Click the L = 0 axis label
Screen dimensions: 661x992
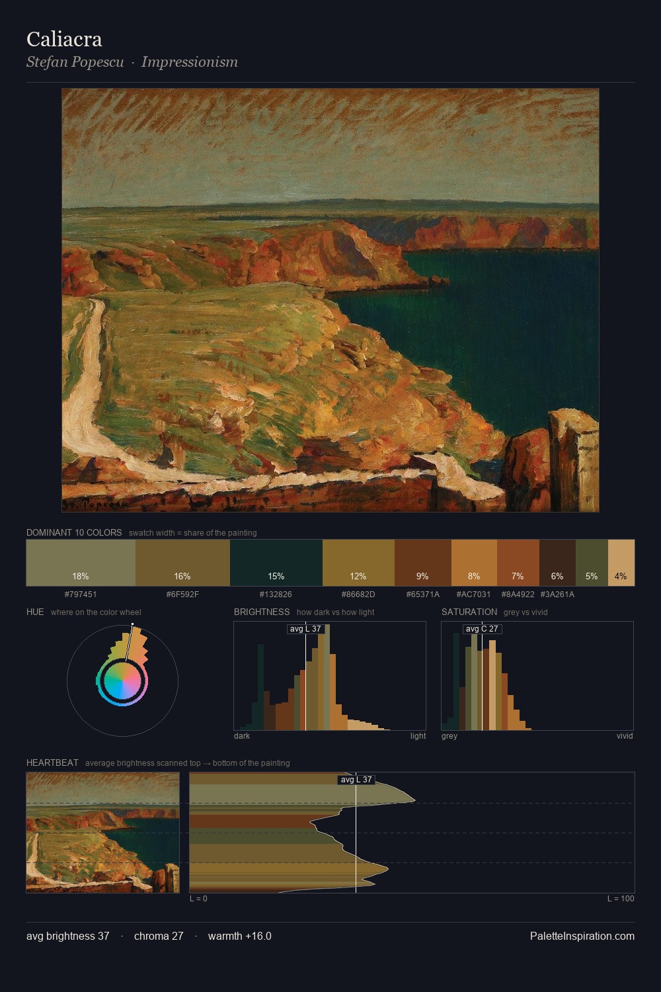pyautogui.click(x=198, y=899)
